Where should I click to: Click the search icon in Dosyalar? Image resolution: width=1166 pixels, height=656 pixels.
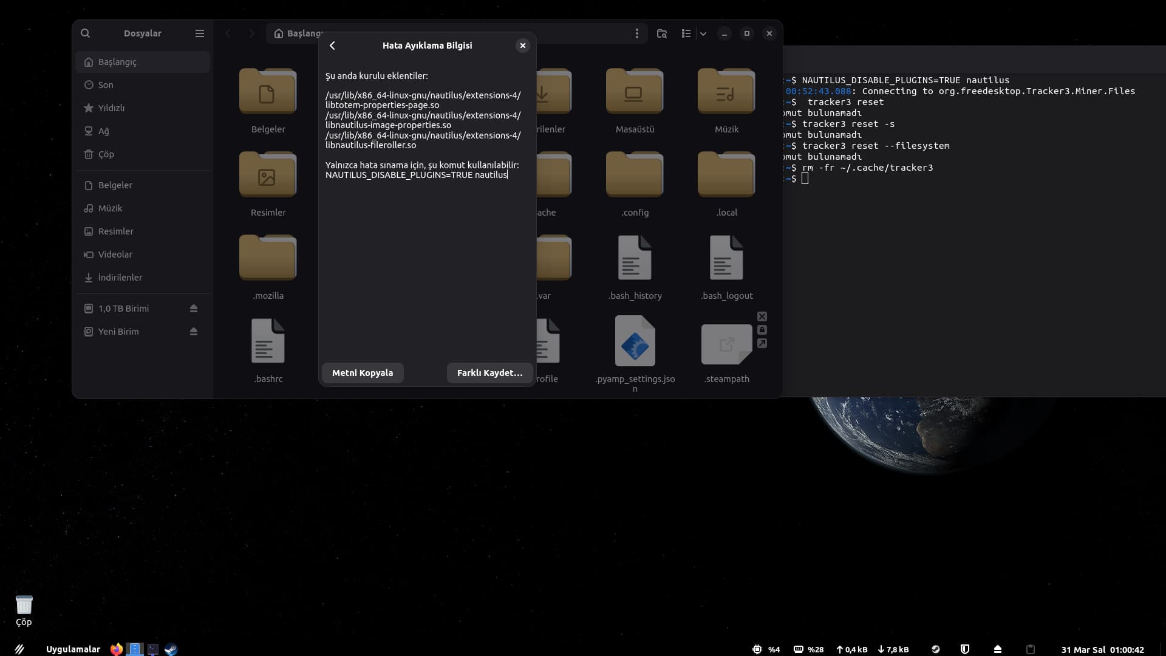tap(86, 33)
